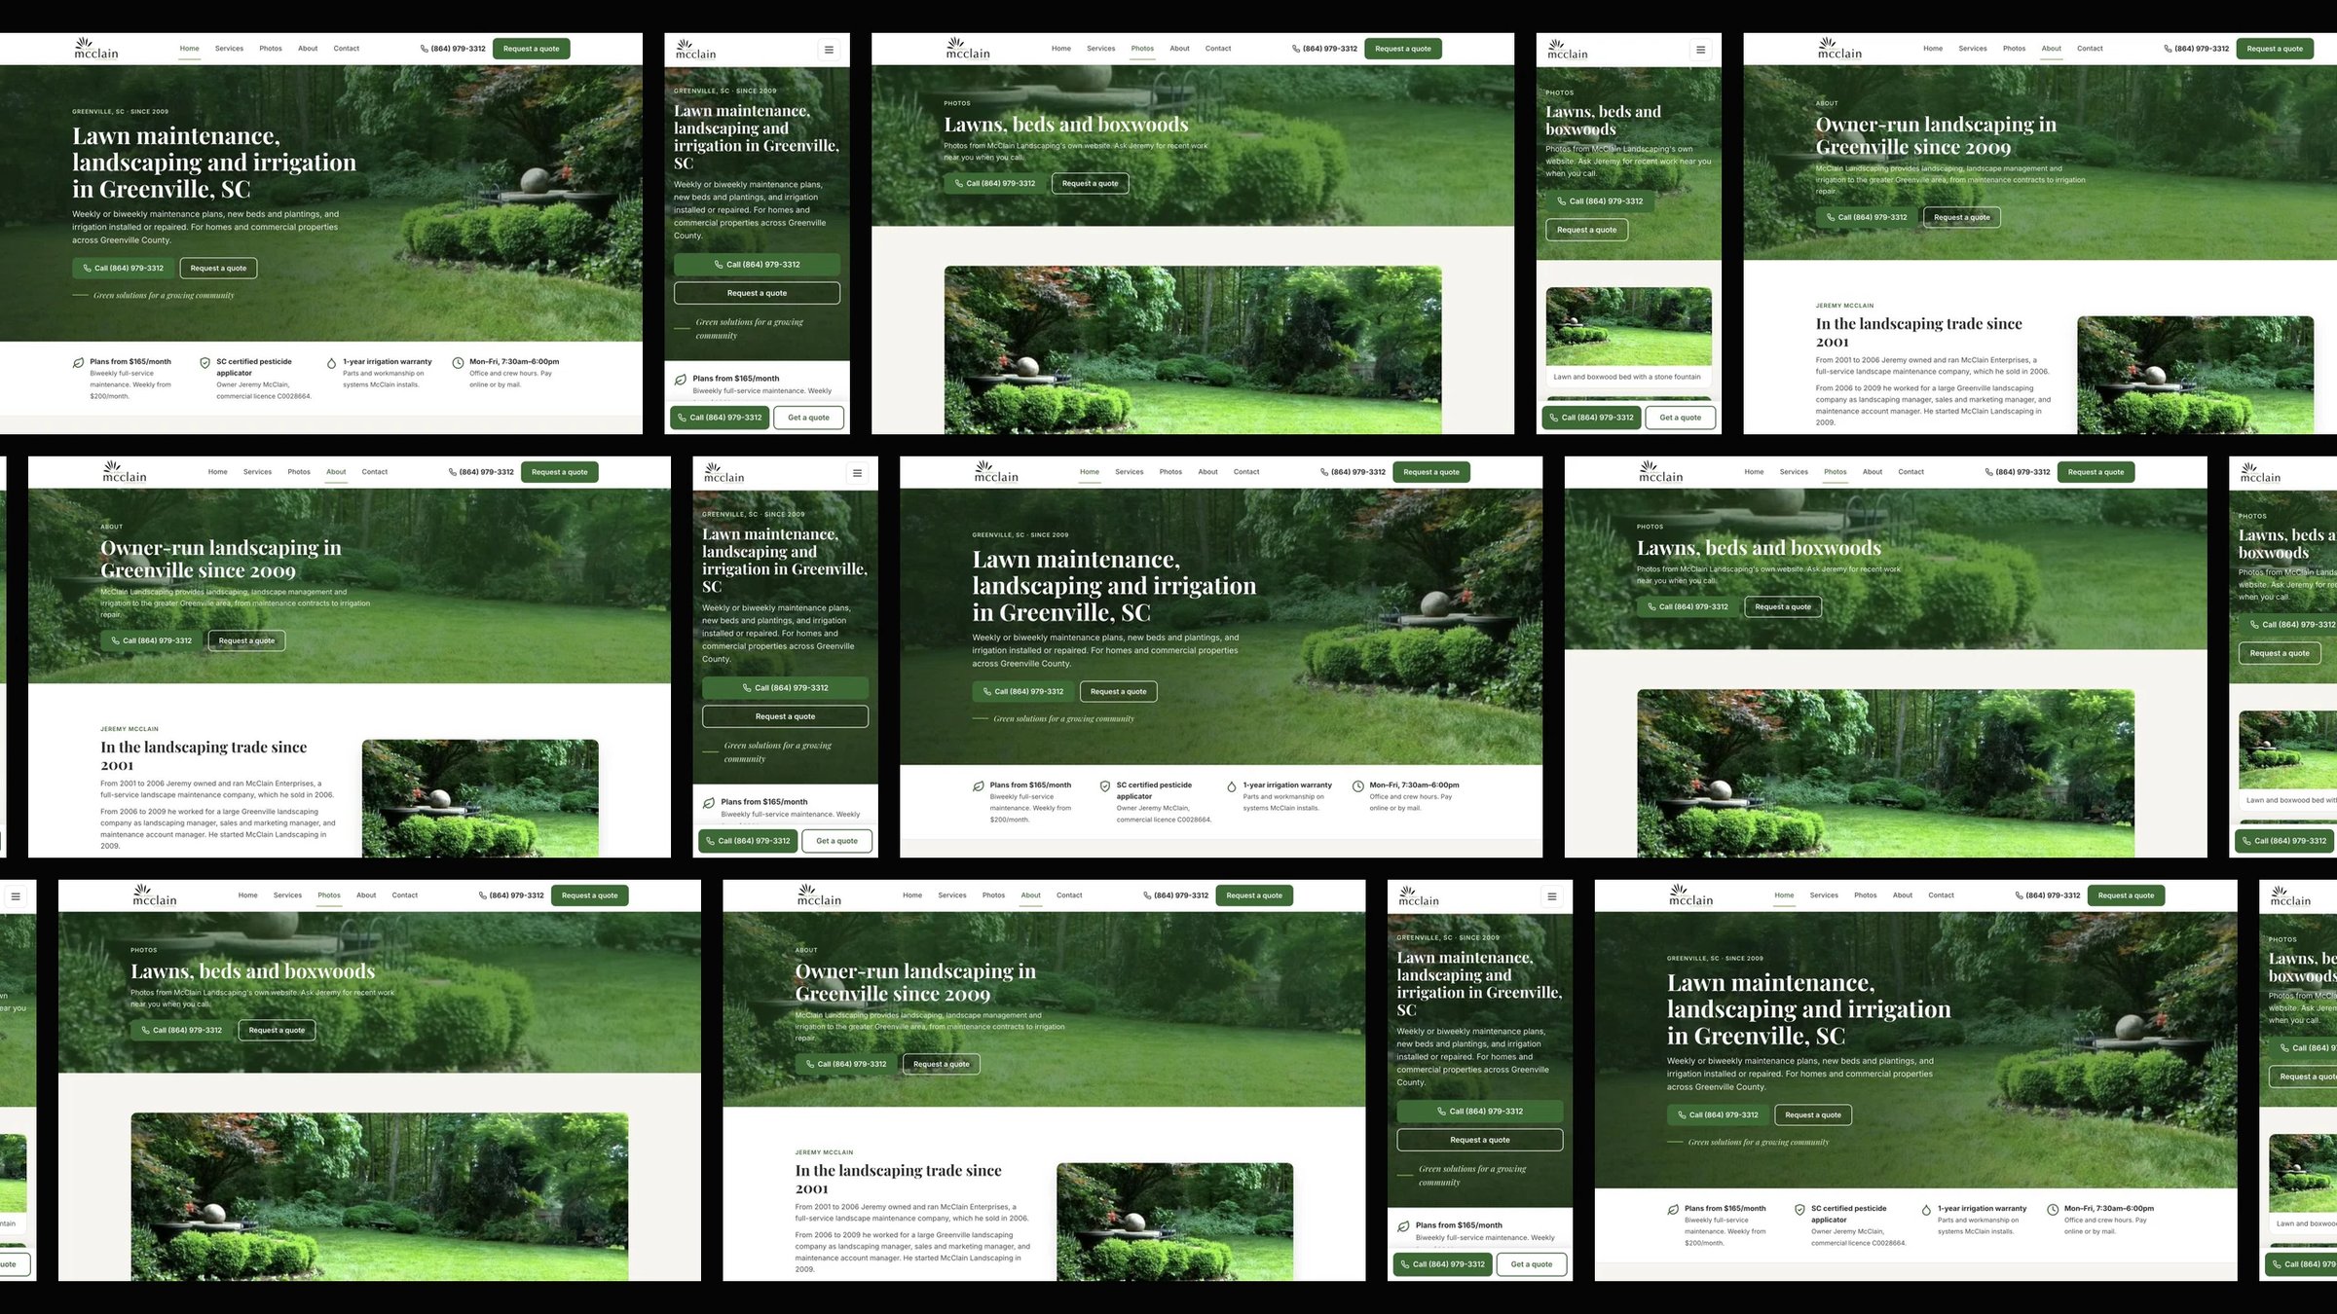Open hamburger menu in top-row mobile Photos mockup
Viewport: 2337px width, 1314px height.
click(x=1700, y=50)
